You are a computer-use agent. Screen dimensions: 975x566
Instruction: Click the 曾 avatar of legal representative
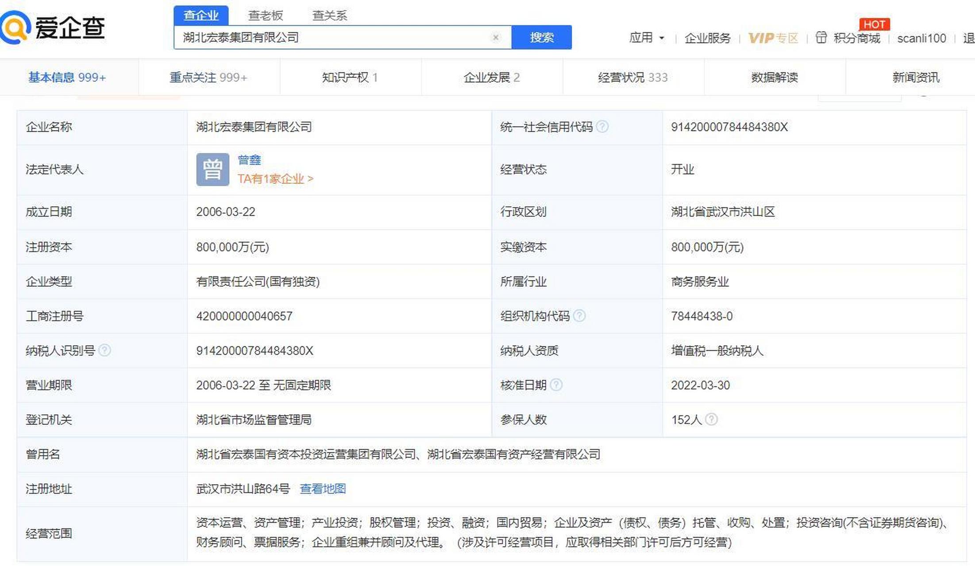[212, 170]
